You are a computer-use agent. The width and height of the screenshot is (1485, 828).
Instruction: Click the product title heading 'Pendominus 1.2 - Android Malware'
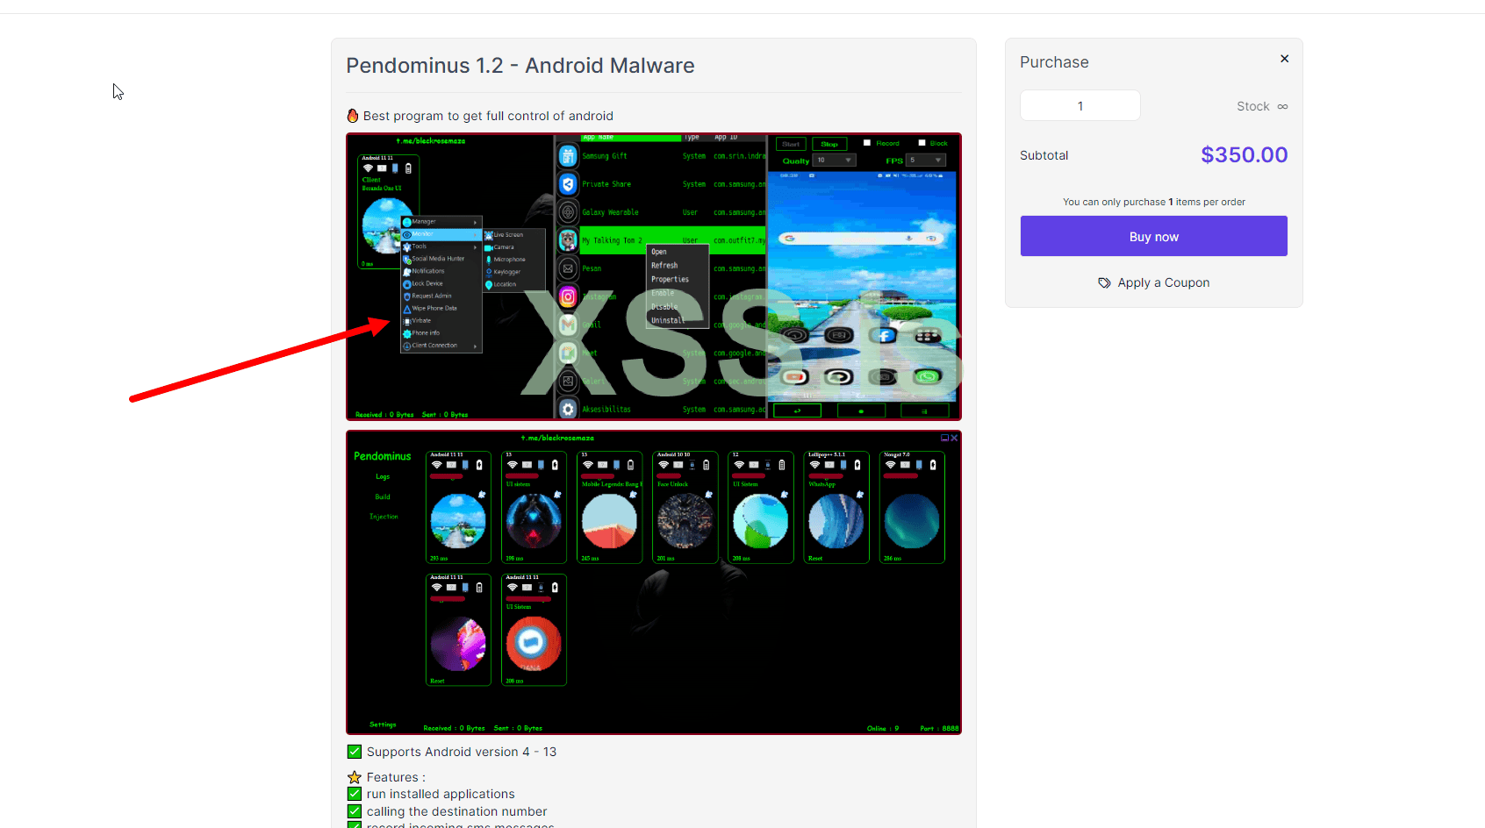pyautogui.click(x=520, y=66)
